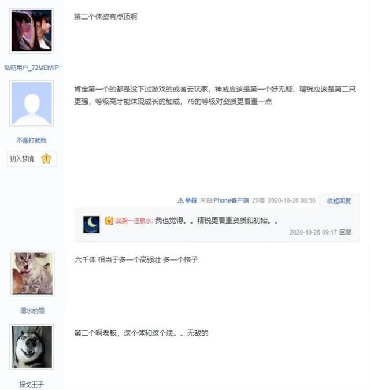Click the crown badge before 回溯一汪泉水
This screenshot has width=370, height=390.
pos(109,221)
